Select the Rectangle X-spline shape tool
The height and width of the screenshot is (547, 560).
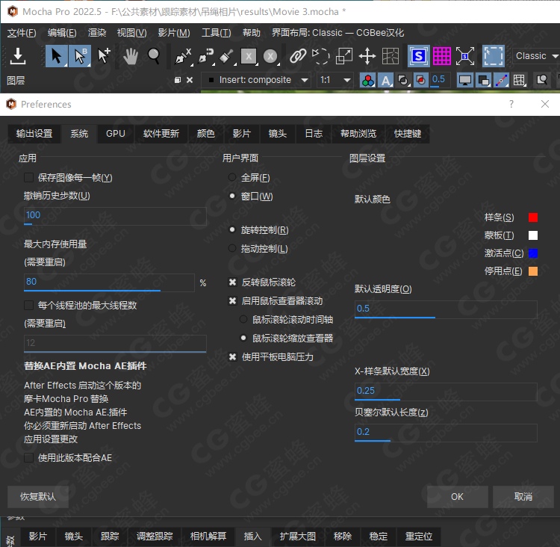click(249, 57)
